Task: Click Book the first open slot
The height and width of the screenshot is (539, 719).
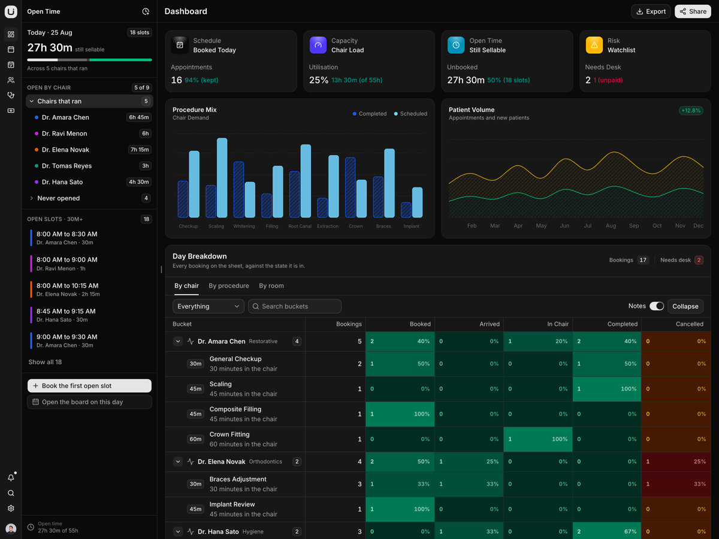Action: (x=89, y=386)
